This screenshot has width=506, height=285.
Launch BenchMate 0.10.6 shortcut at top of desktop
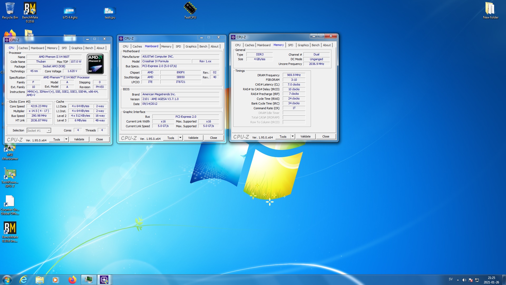click(30, 12)
